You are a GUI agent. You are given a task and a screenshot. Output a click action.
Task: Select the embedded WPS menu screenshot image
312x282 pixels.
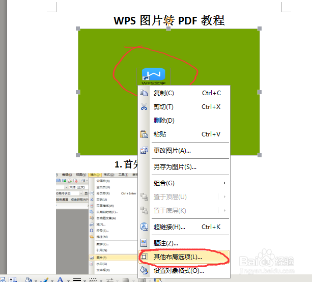97,223
